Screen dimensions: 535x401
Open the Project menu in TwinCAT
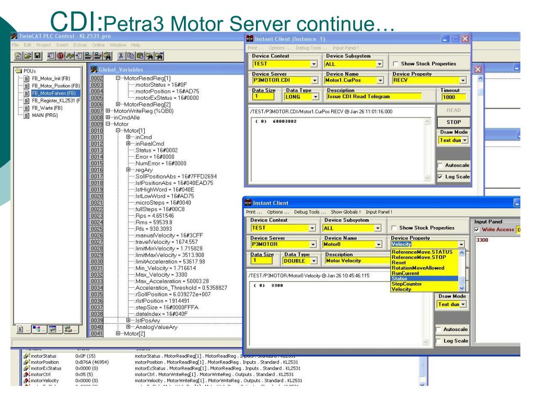point(43,45)
